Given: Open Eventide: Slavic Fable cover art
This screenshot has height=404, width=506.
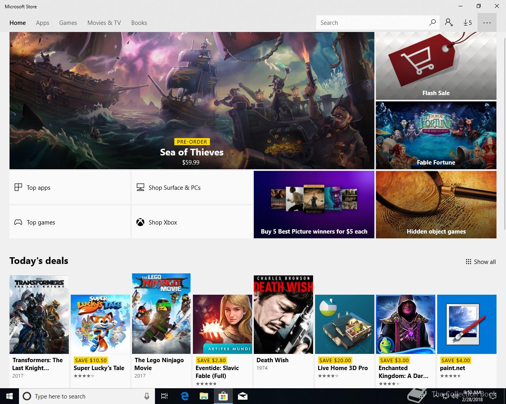Looking at the screenshot, I should [223, 324].
